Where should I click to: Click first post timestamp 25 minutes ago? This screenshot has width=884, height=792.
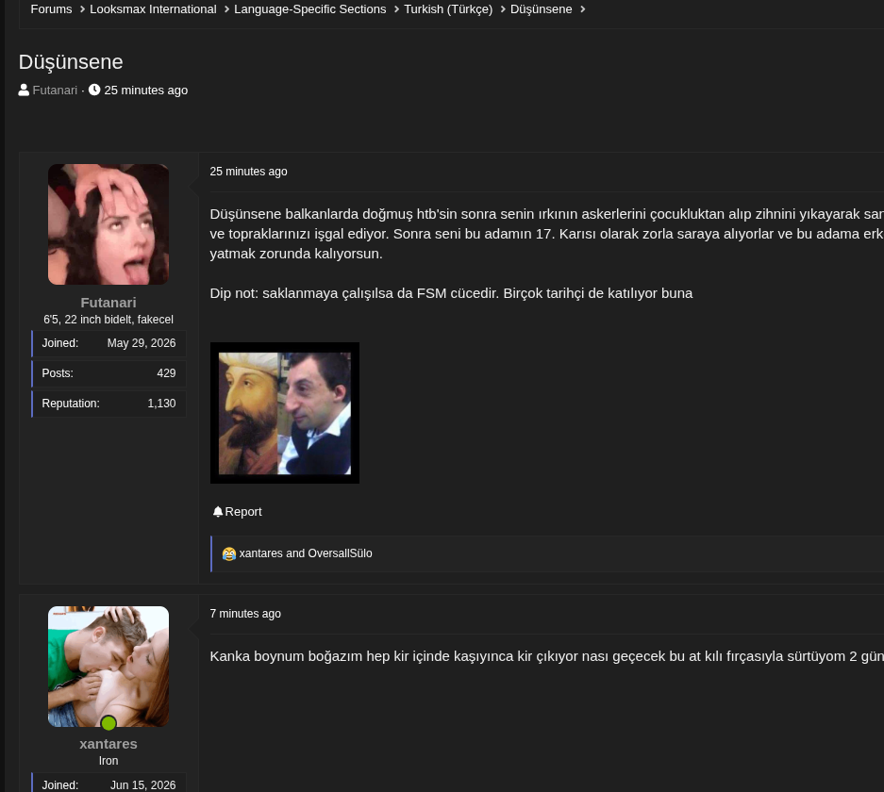pos(248,172)
